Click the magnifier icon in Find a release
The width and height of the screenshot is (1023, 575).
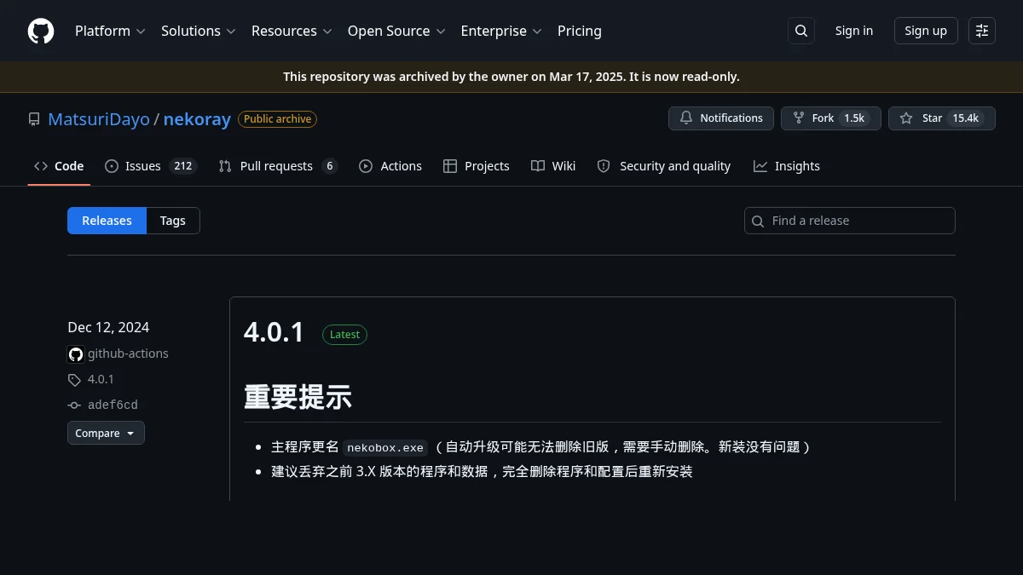(x=758, y=221)
